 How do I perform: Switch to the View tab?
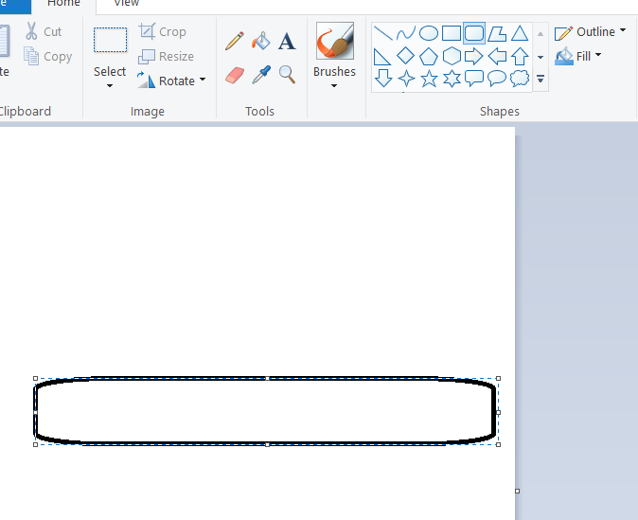click(127, 3)
